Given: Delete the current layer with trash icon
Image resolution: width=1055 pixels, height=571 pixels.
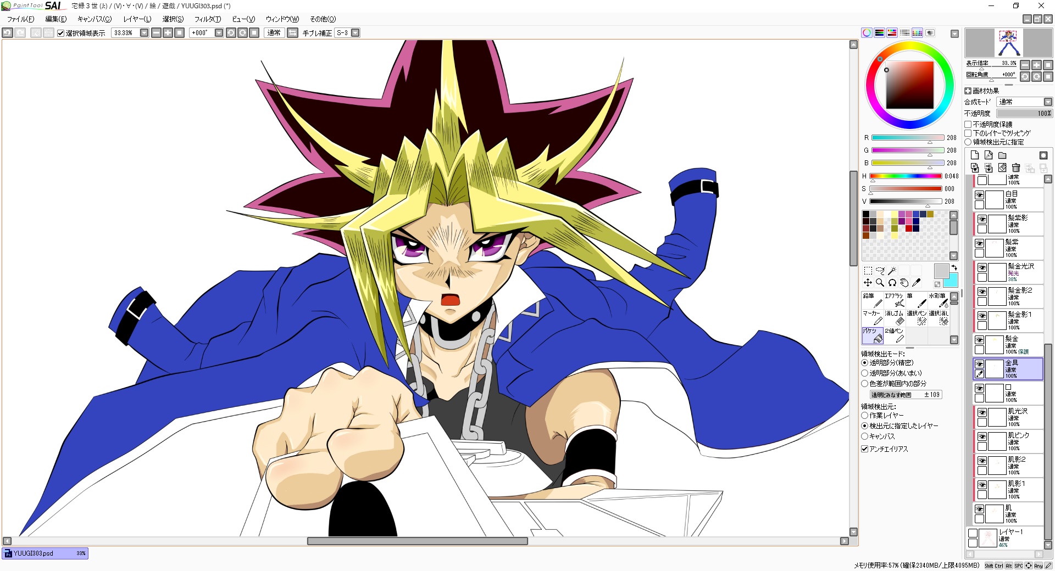Looking at the screenshot, I should click(x=1016, y=167).
